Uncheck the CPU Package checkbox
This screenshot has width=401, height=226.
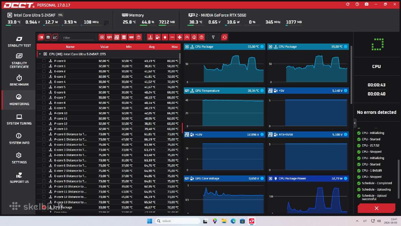pos(44,207)
